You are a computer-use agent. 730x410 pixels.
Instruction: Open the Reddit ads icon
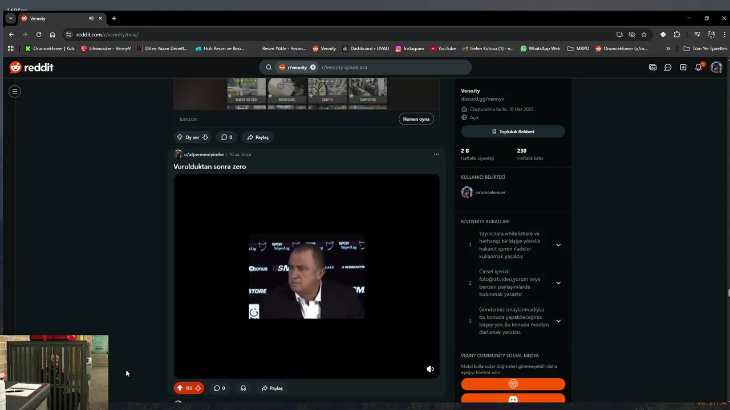652,67
